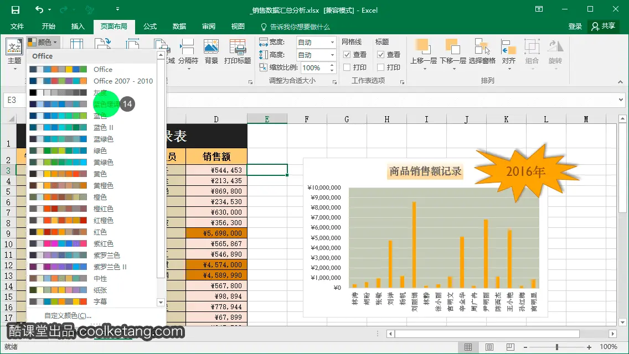Screen dimensions: 629x354
Task: Open Customize Quick Access Toolbar dropdown
Action: click(117, 9)
